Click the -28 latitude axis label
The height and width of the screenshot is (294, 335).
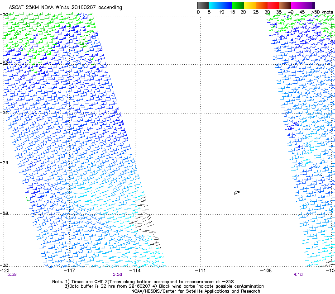(x=4, y=213)
